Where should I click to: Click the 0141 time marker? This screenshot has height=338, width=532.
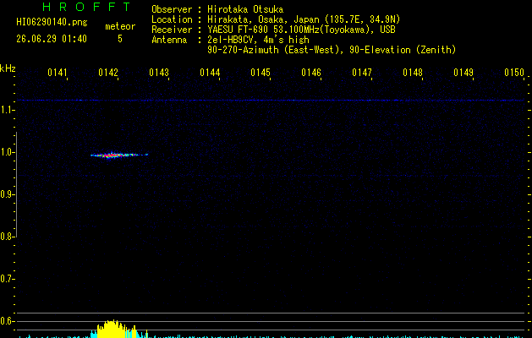pyautogui.click(x=58, y=73)
